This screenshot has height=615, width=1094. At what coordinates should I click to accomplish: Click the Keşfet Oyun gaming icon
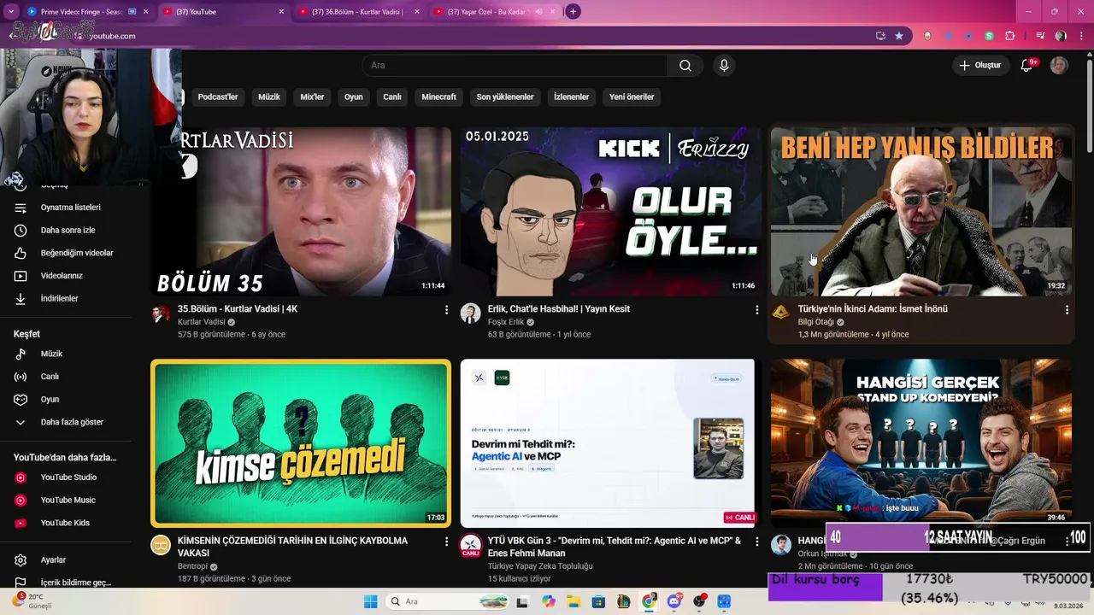point(21,400)
